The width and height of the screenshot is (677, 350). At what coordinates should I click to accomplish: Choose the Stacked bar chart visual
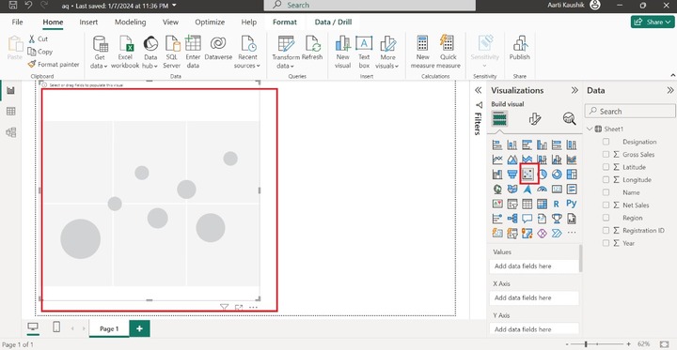click(497, 145)
